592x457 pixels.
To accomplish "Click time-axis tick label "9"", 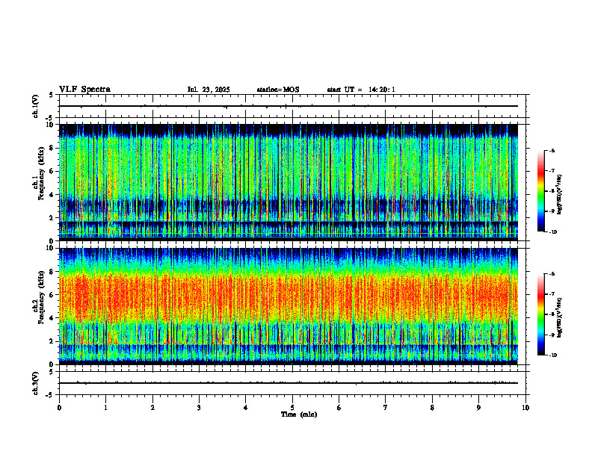I will coord(478,408).
